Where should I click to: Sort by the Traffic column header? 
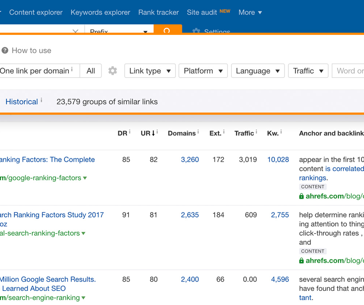(244, 133)
